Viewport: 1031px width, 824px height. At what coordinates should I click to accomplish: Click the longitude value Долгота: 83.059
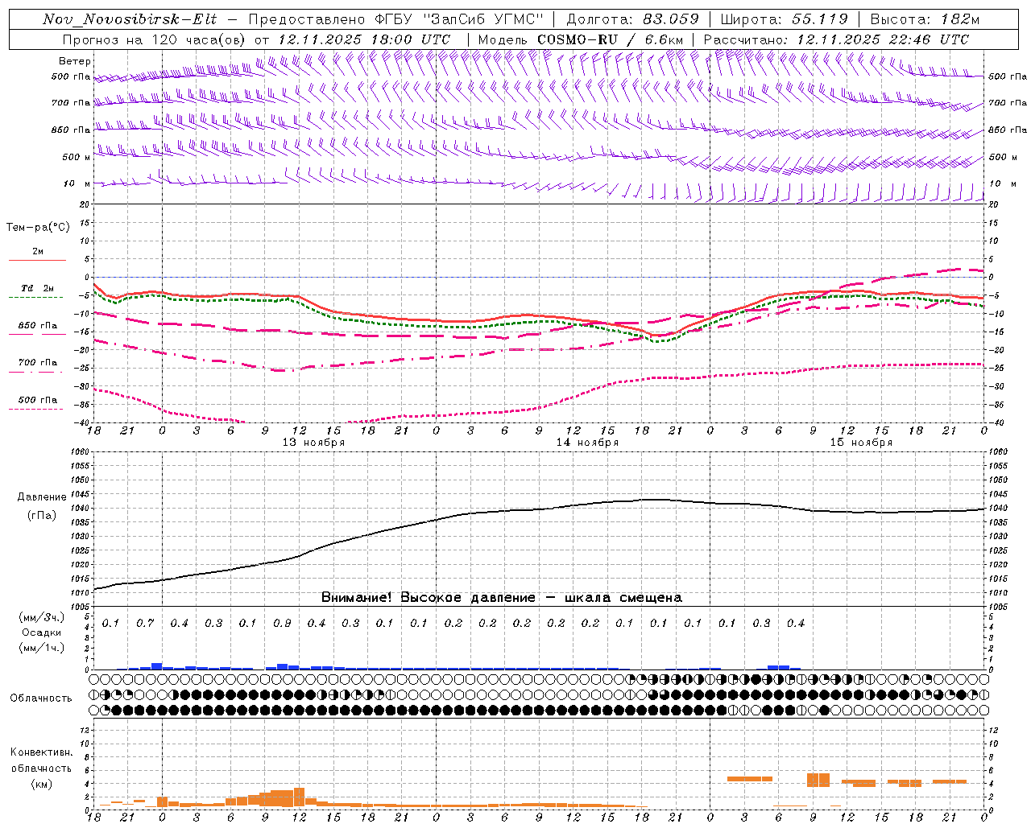point(632,19)
